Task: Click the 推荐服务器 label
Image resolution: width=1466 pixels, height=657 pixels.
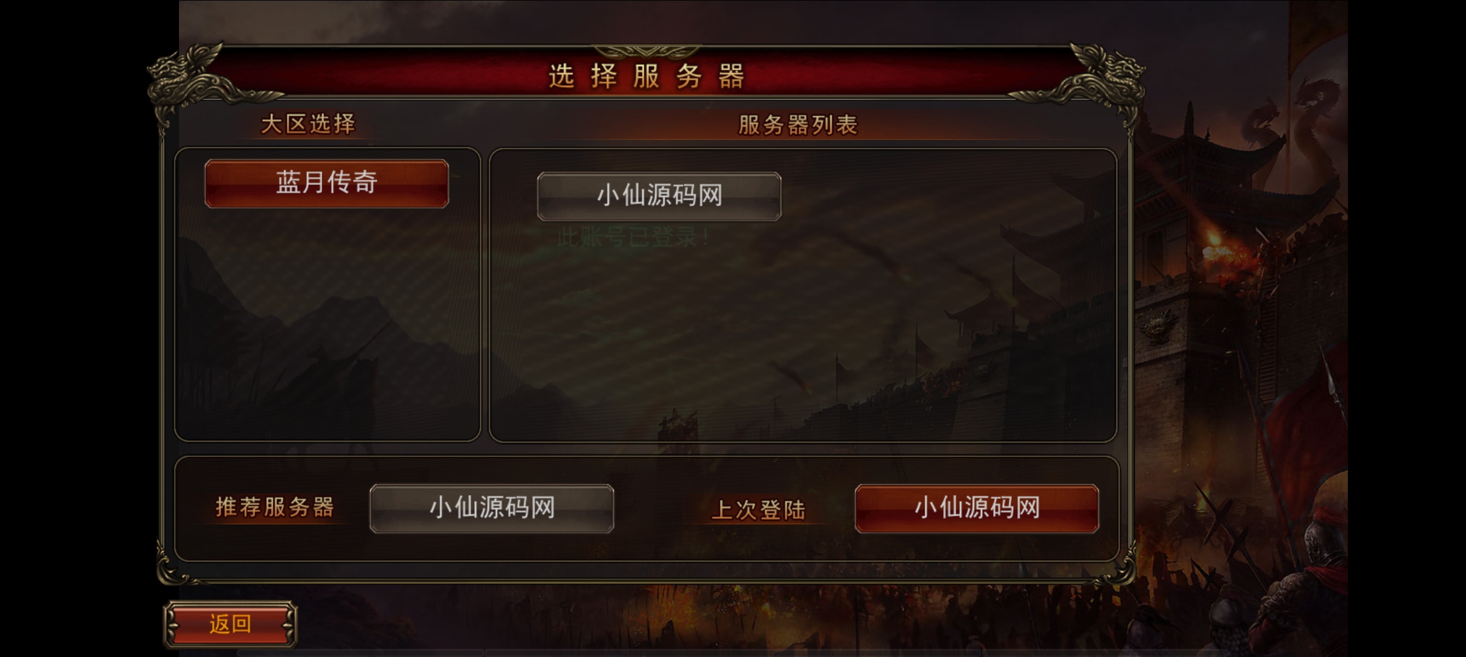Action: pyautogui.click(x=275, y=507)
